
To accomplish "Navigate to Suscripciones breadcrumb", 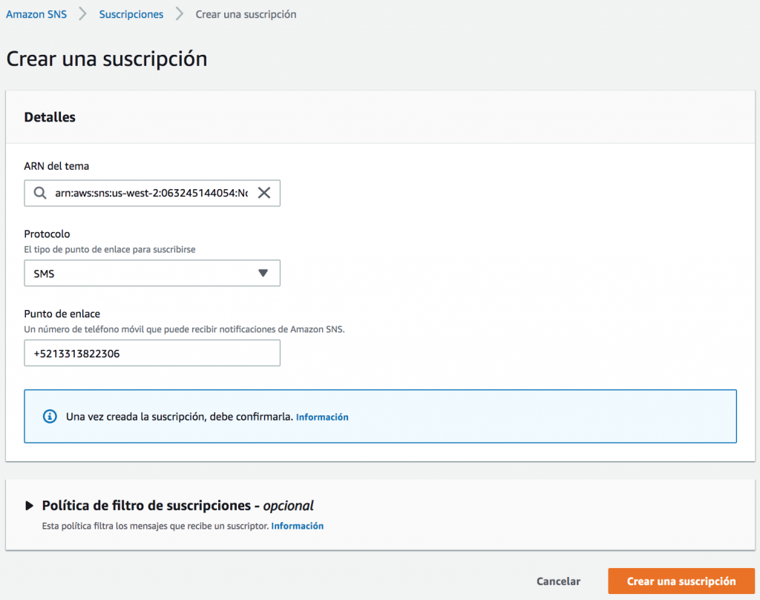I will coord(131,14).
